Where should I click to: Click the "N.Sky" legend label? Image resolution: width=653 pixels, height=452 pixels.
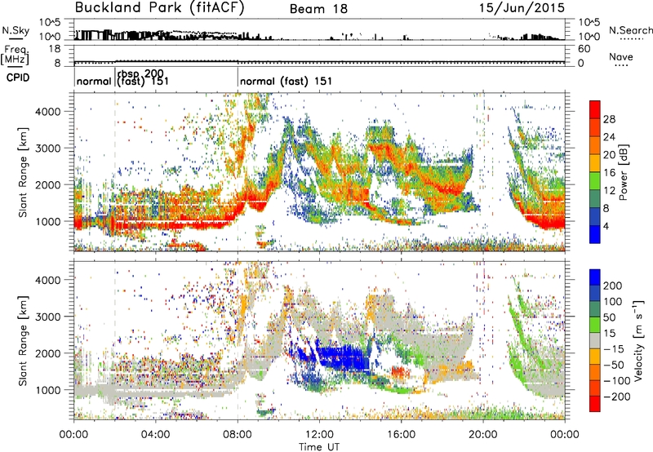[x=16, y=30]
